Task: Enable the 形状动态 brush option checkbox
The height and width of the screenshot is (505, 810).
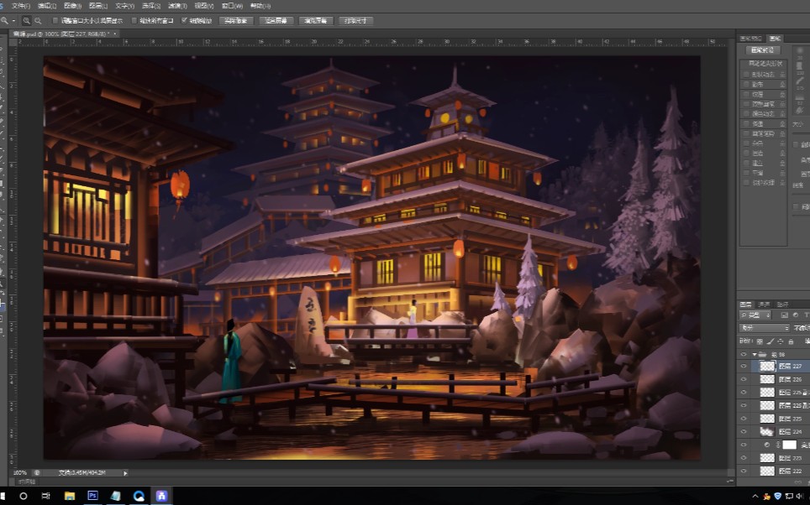Action: pyautogui.click(x=746, y=75)
